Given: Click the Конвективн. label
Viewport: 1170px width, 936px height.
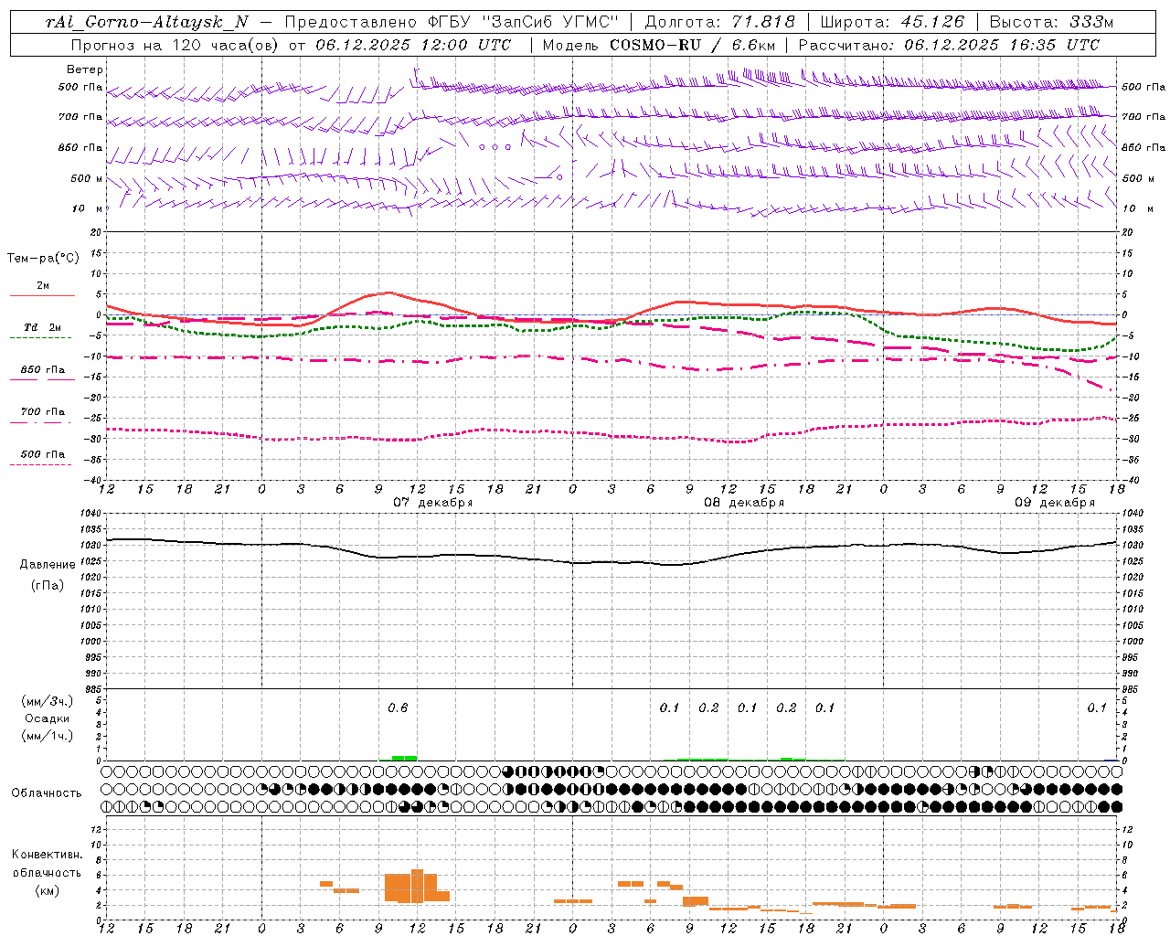Looking at the screenshot, I should pos(48,855).
